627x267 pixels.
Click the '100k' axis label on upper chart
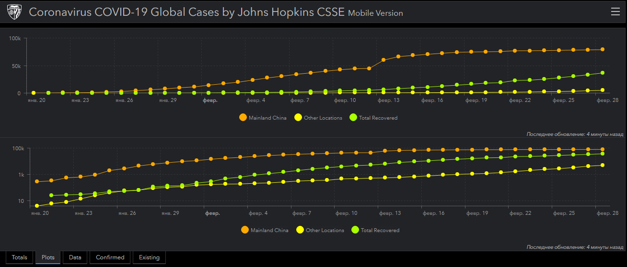pyautogui.click(x=15, y=38)
